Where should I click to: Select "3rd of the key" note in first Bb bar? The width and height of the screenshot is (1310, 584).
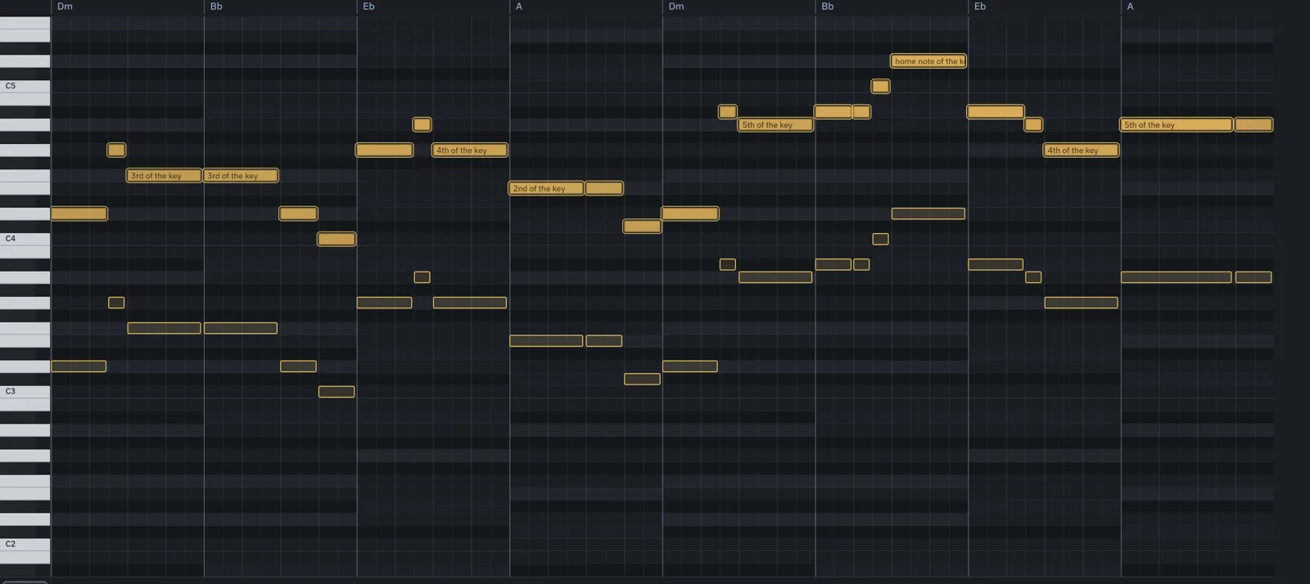pos(241,175)
